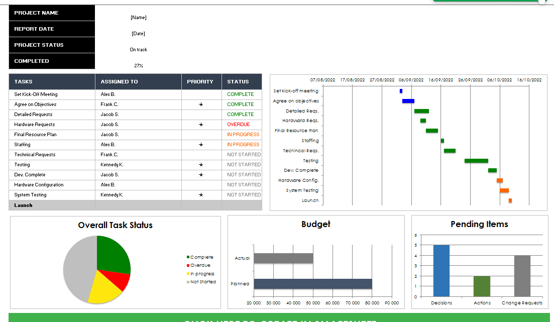Click the green create in Smartsheet banner

(279, 317)
